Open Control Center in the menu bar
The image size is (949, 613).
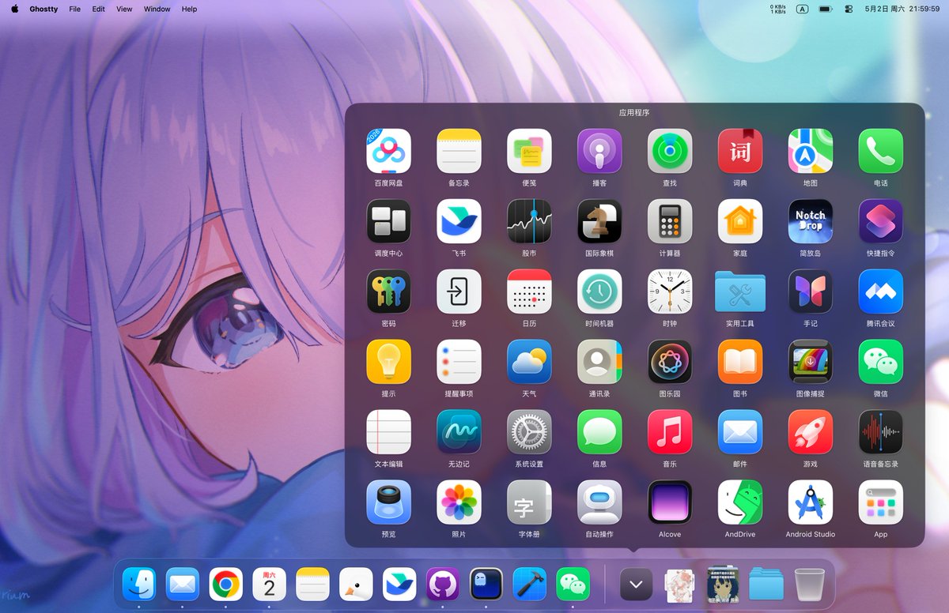(849, 9)
